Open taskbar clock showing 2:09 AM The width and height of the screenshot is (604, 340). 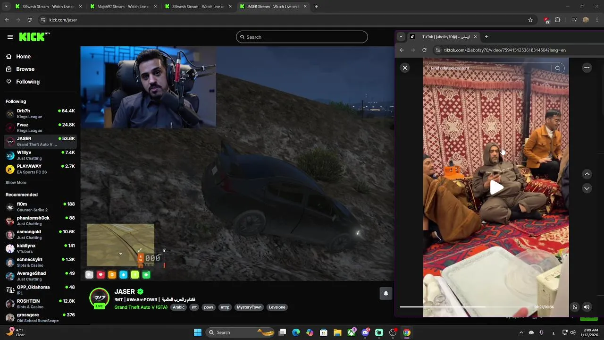(589, 332)
